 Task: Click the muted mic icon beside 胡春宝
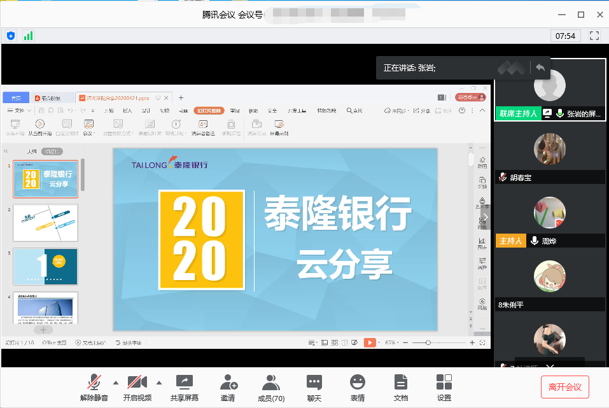pos(503,177)
